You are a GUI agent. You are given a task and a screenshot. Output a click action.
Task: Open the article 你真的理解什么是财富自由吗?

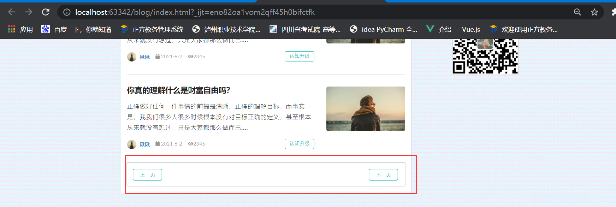click(x=178, y=90)
